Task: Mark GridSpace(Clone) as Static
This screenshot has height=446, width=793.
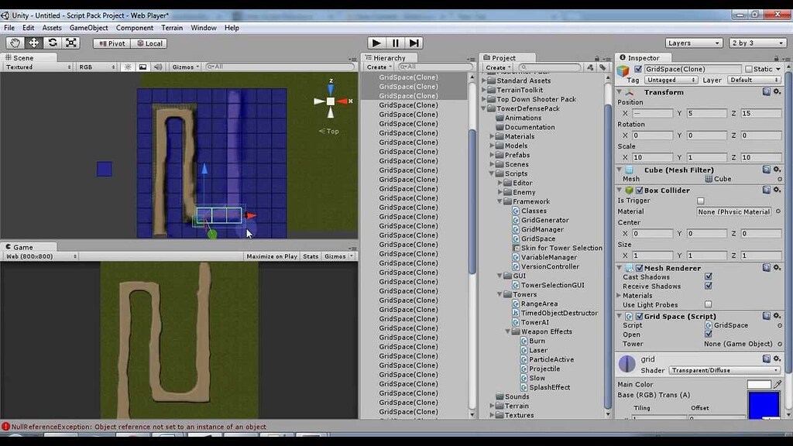Action: (x=748, y=69)
